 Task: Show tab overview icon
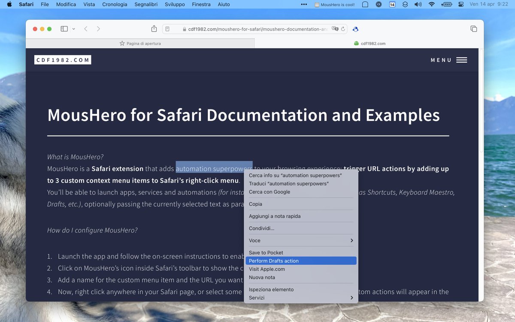(x=474, y=29)
